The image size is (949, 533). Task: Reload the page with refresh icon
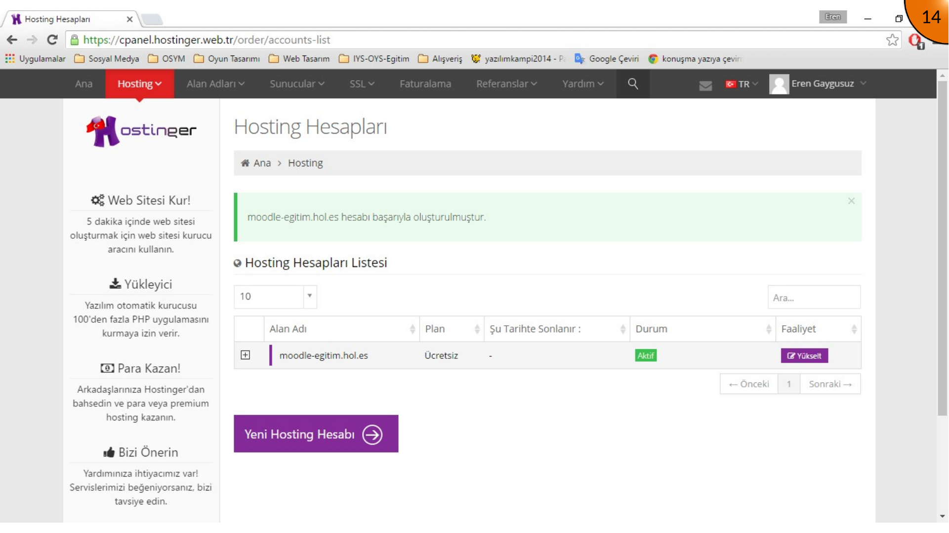52,40
